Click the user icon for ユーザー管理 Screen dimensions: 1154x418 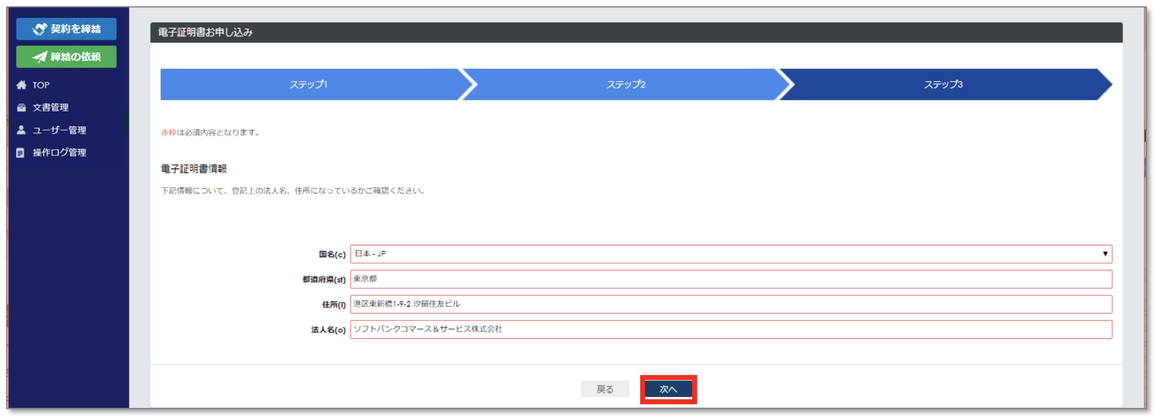pos(21,130)
